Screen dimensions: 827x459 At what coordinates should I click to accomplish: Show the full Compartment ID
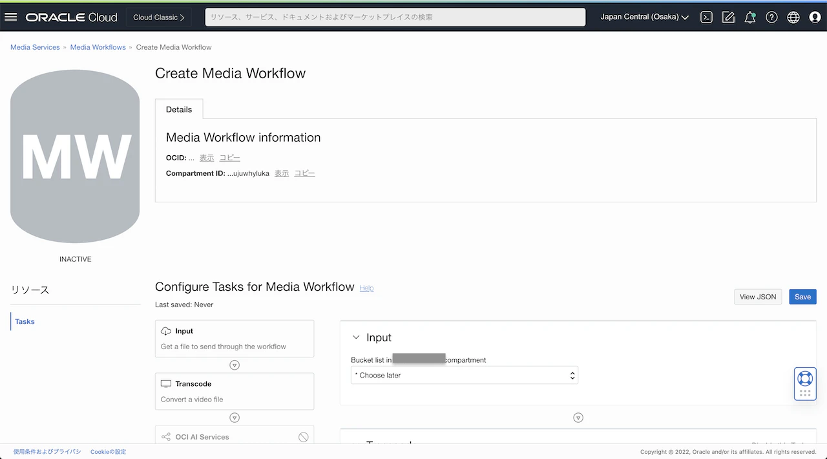tap(282, 173)
